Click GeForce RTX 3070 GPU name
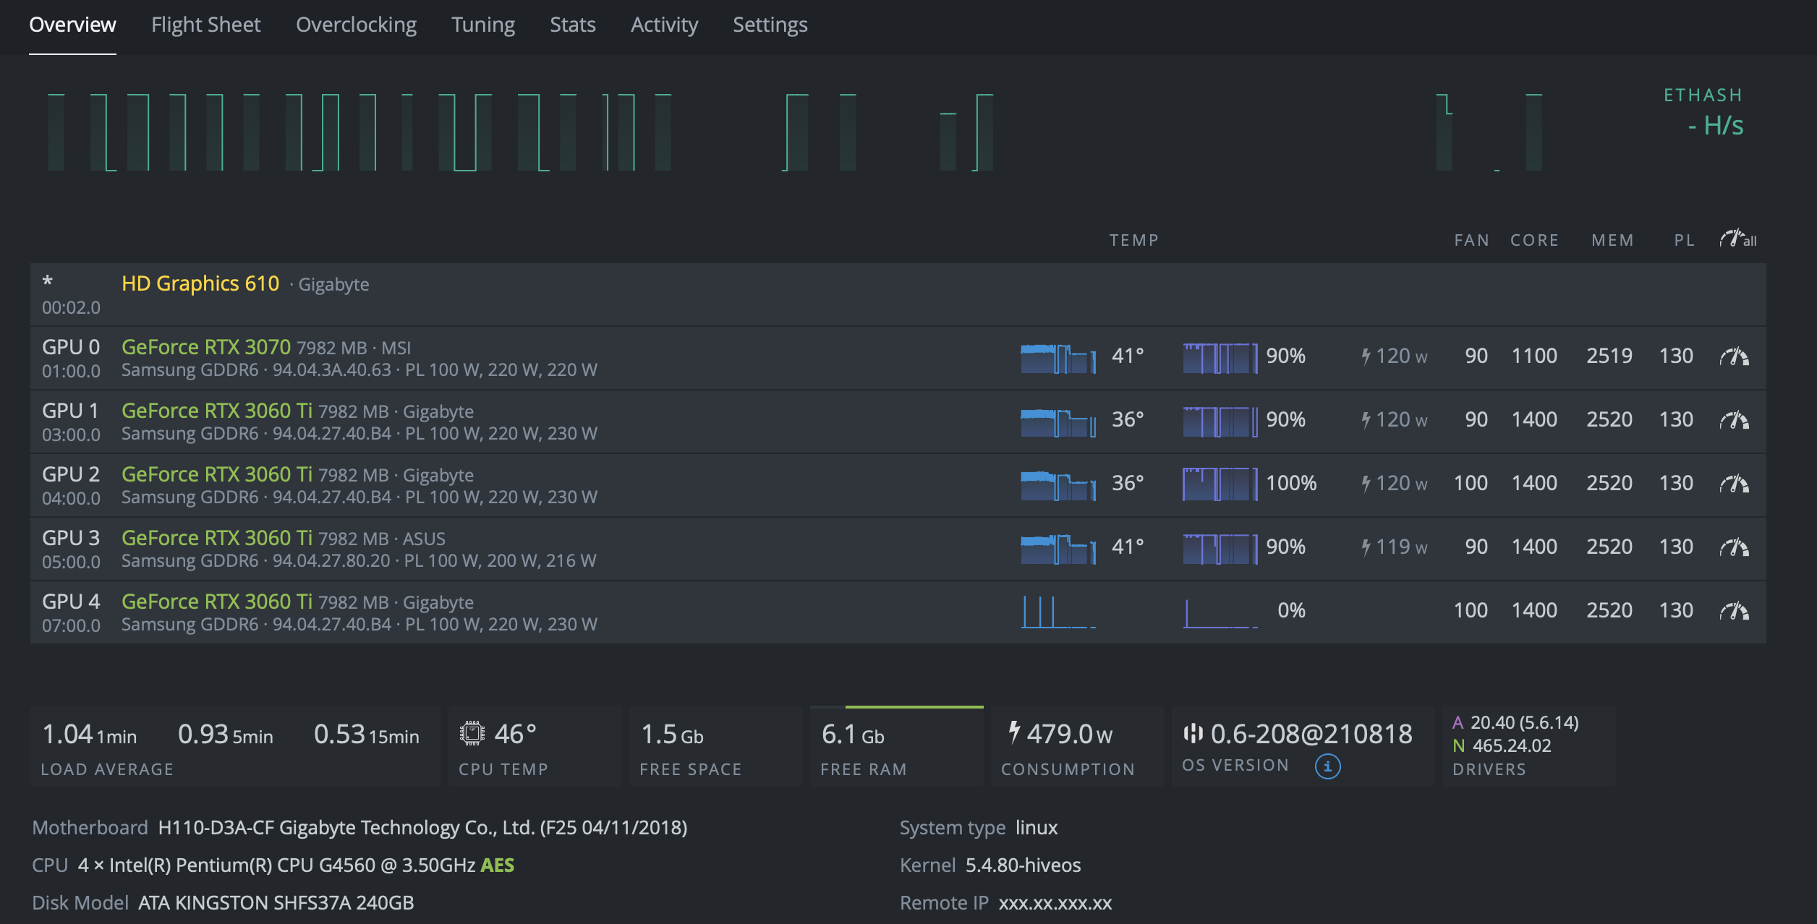 pos(205,347)
